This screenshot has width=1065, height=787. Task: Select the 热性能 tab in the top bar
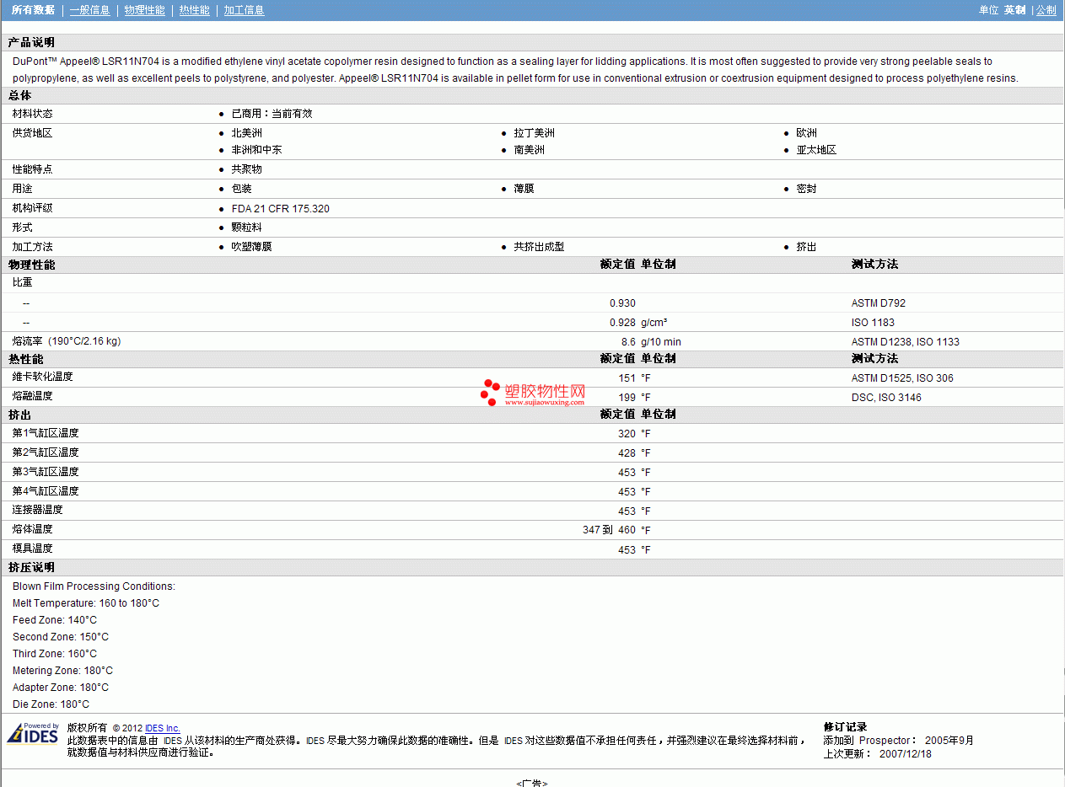(x=194, y=10)
